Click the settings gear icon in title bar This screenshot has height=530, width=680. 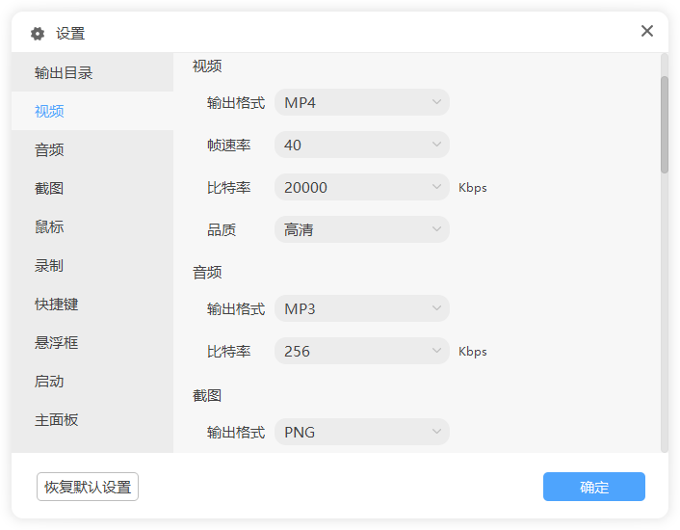(x=38, y=34)
